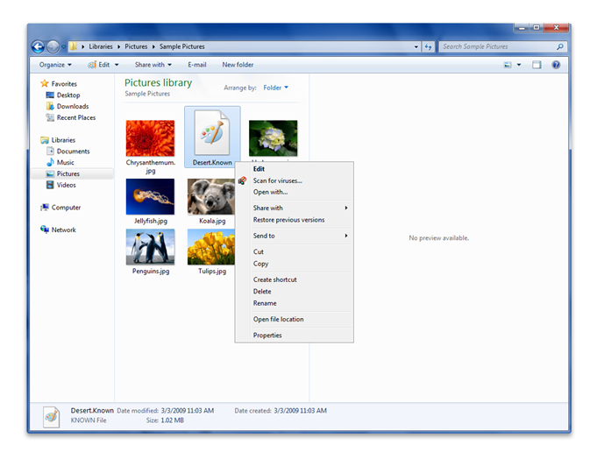Open the address bar history dropdown
Viewport: 597px width, 459px height.
(x=416, y=46)
